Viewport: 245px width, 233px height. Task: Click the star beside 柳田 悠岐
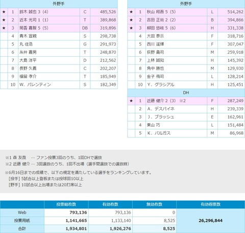click(x=131, y=28)
